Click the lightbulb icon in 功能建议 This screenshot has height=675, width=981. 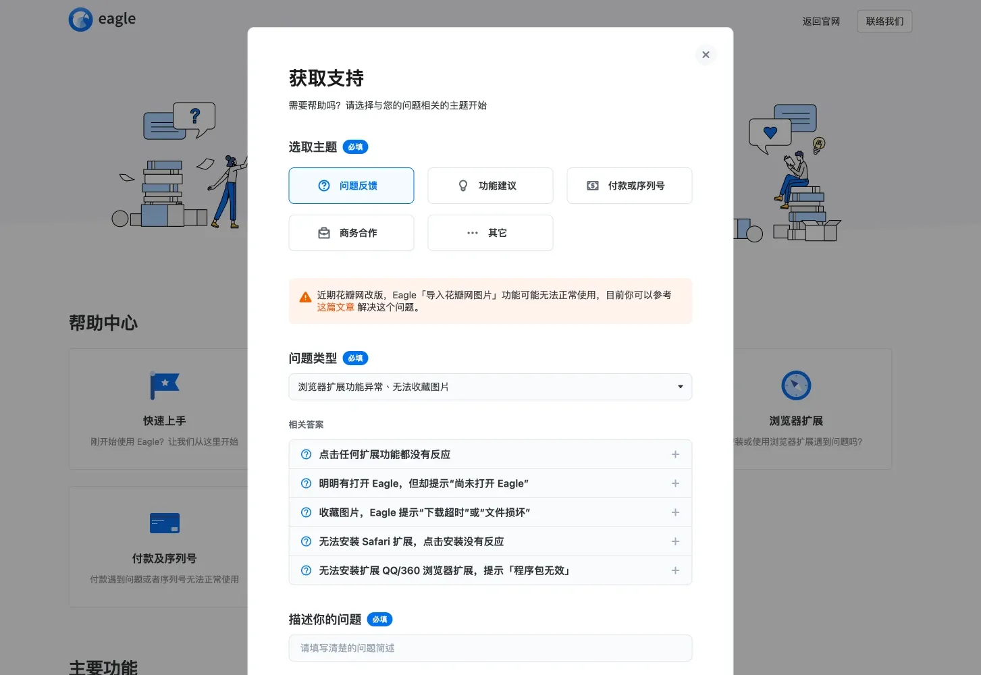coord(463,186)
